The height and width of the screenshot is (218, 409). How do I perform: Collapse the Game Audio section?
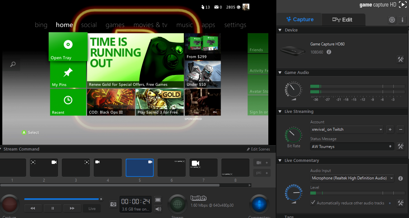pyautogui.click(x=280, y=72)
